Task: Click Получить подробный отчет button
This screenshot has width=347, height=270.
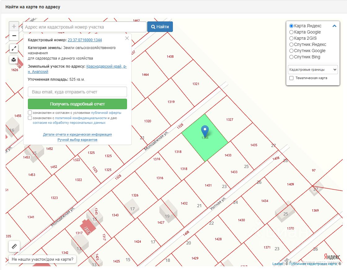Action: [77, 104]
